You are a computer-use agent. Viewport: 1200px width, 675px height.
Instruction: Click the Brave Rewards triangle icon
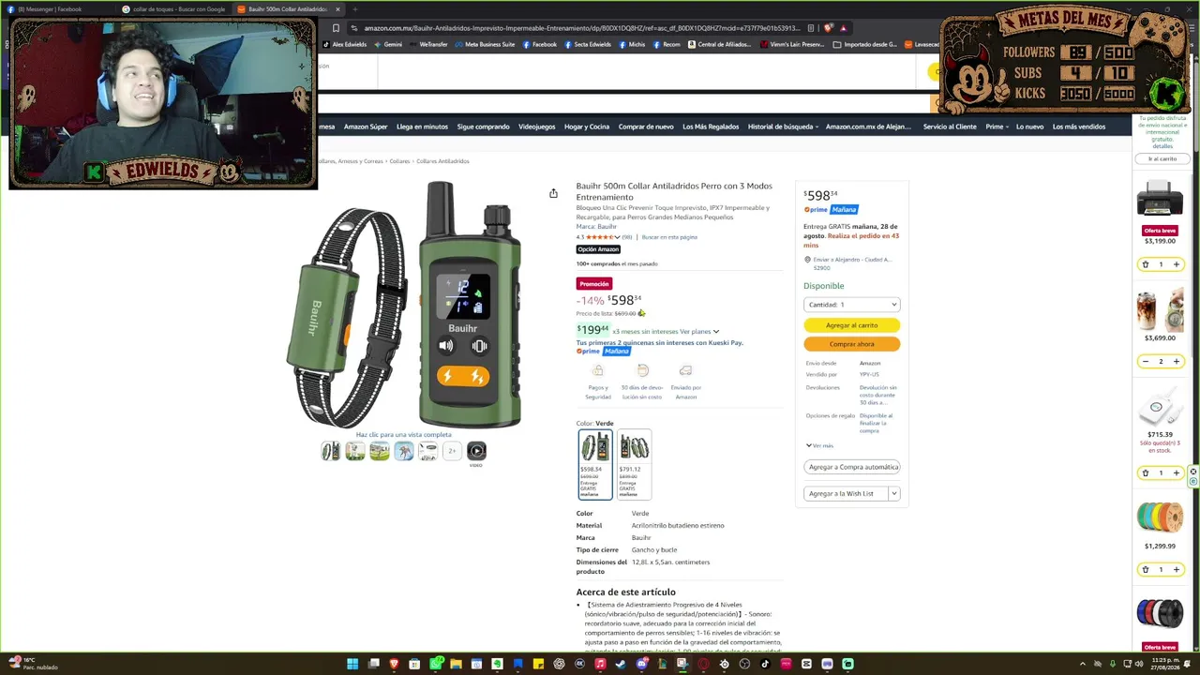pos(843,28)
